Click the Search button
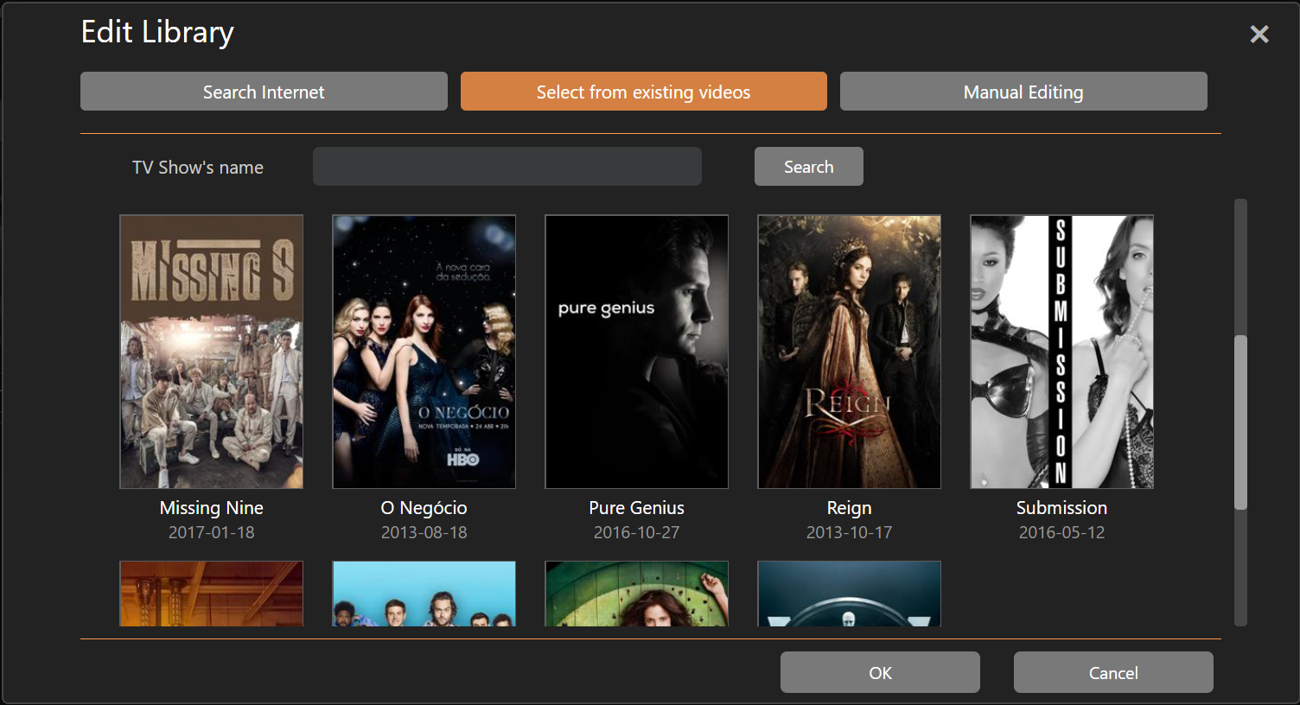Viewport: 1300px width, 705px height. pyautogui.click(x=808, y=167)
